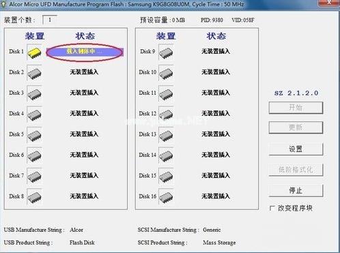Click the VID: 058F text
340x253 pixels.
pos(243,20)
